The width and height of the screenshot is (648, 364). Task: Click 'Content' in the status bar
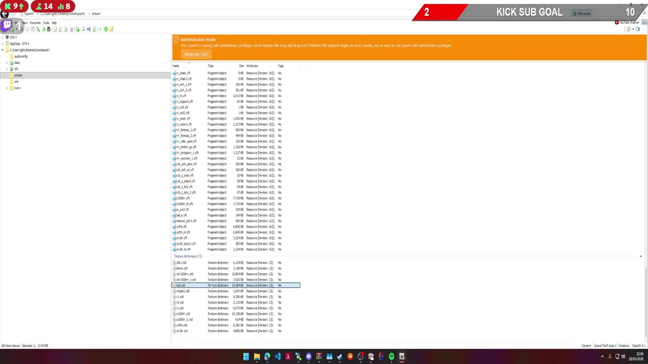(586, 346)
